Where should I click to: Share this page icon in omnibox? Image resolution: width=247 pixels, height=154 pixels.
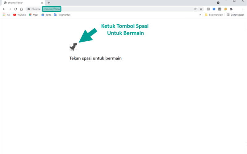click(x=195, y=9)
